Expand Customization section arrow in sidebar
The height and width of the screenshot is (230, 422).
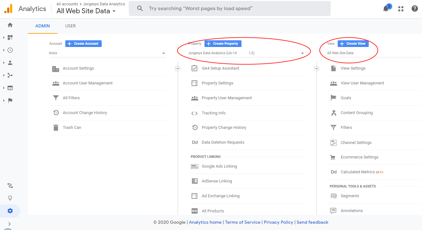(4, 37)
